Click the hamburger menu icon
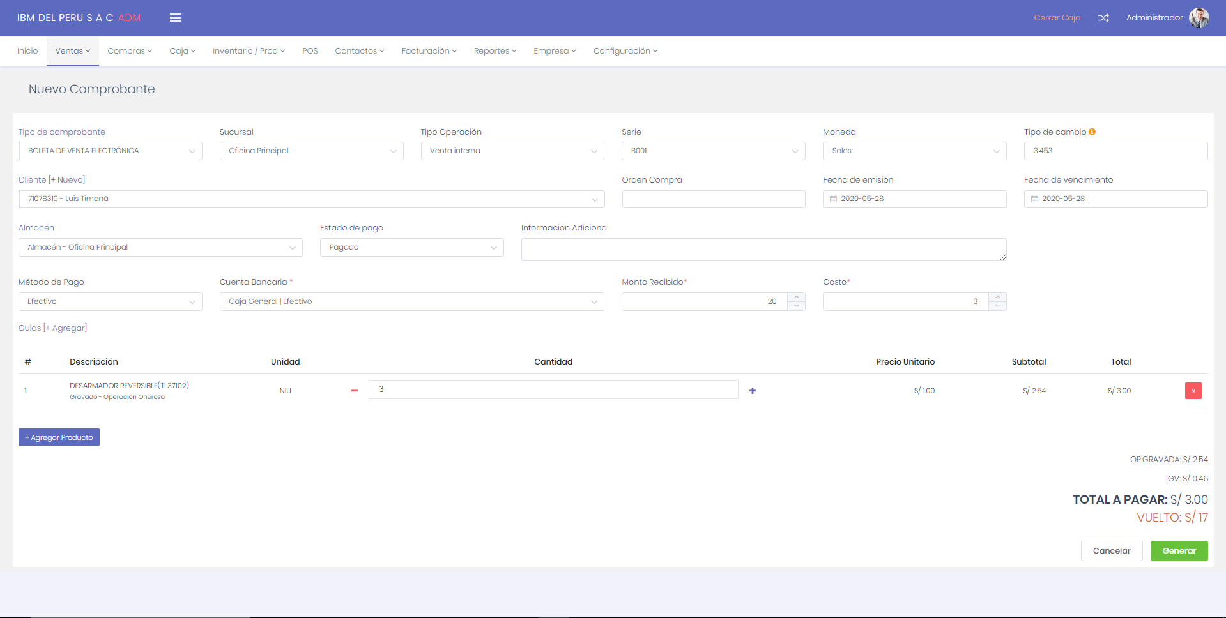The height and width of the screenshot is (618, 1226). pyautogui.click(x=176, y=18)
